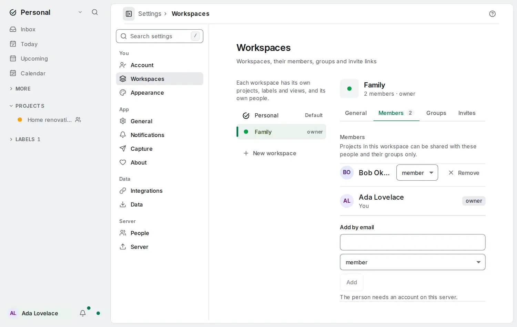517x327 pixels.
Task: Click the shared people icon on Home renovation
Action: (x=78, y=120)
